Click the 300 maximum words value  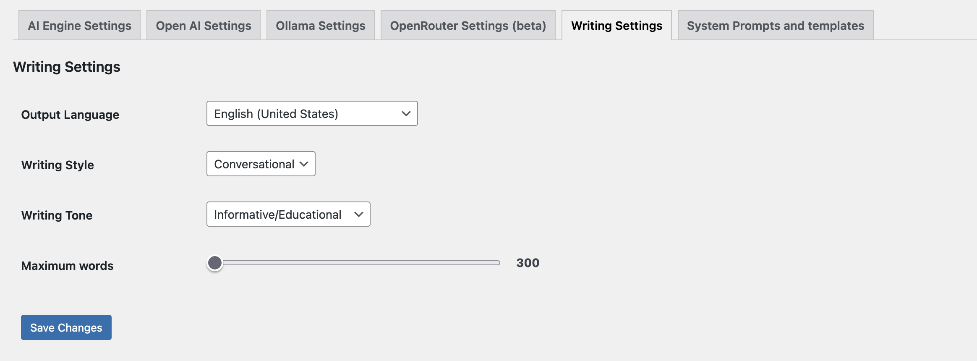point(528,263)
